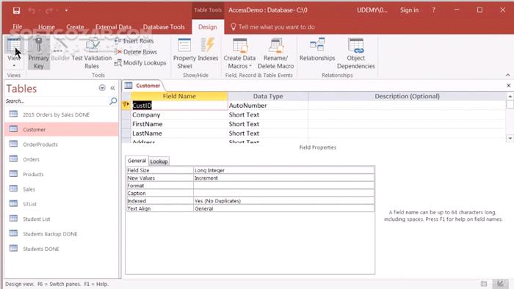514x289 pixels.
Task: Select the Sales table
Action: coord(62,189)
